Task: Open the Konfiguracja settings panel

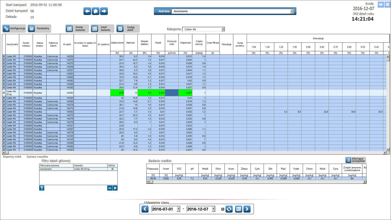Action: [x=14, y=28]
